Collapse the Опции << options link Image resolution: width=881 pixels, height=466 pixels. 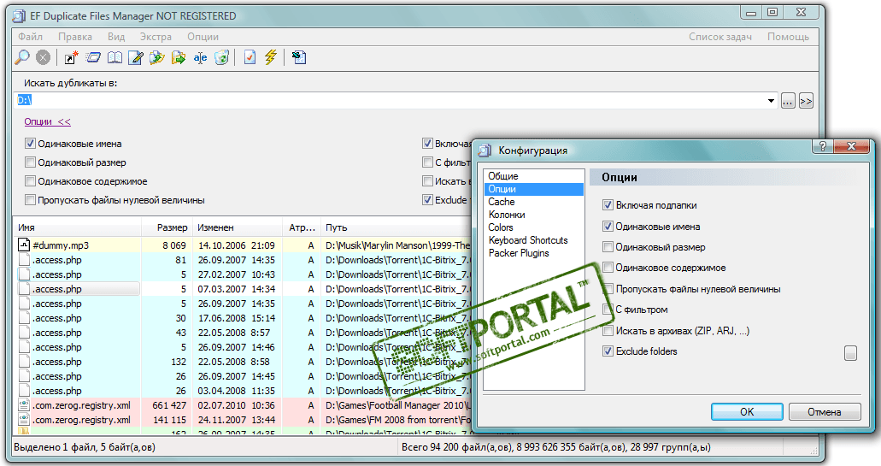point(47,121)
